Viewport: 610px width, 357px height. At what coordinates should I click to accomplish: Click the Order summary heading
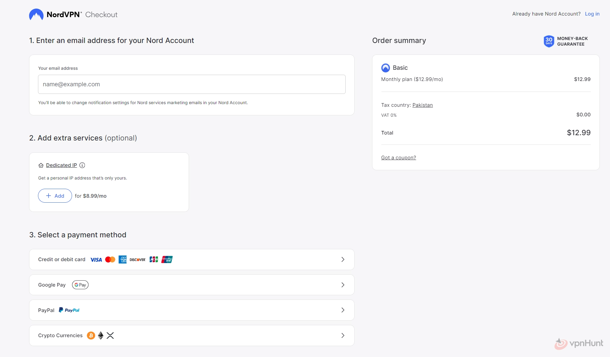coord(399,41)
